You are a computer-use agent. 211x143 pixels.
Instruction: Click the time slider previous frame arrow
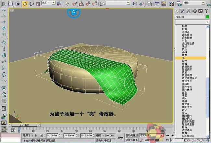(x=10, y=125)
